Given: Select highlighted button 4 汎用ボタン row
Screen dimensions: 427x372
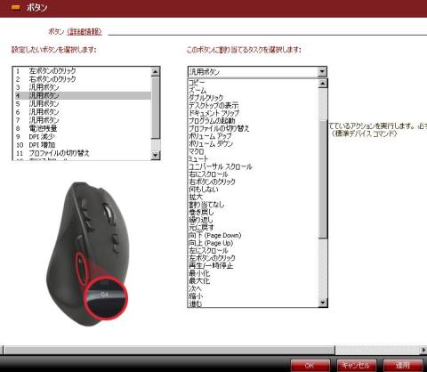Looking at the screenshot, I should [x=83, y=95].
